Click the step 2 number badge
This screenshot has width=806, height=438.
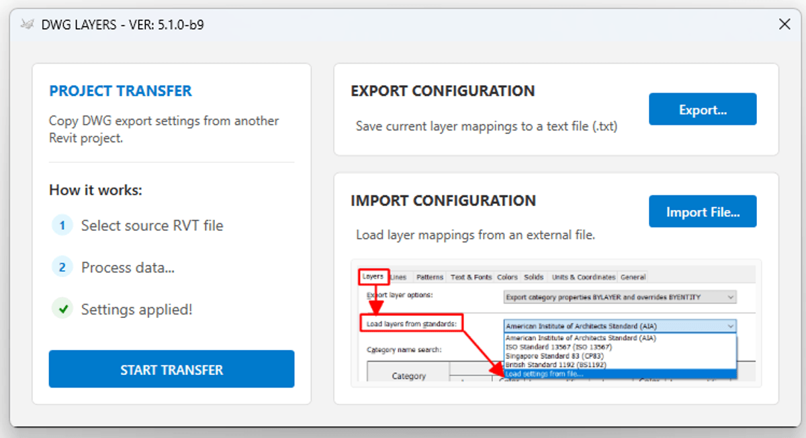[x=62, y=268]
